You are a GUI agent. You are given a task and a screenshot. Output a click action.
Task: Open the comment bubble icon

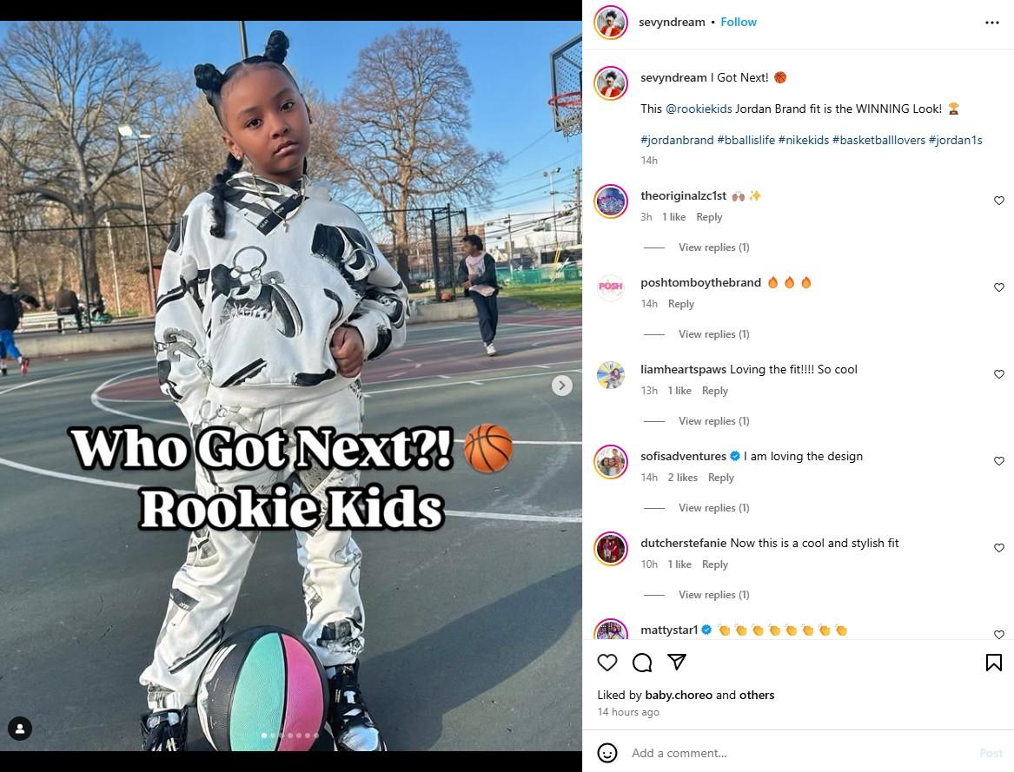pyautogui.click(x=641, y=662)
